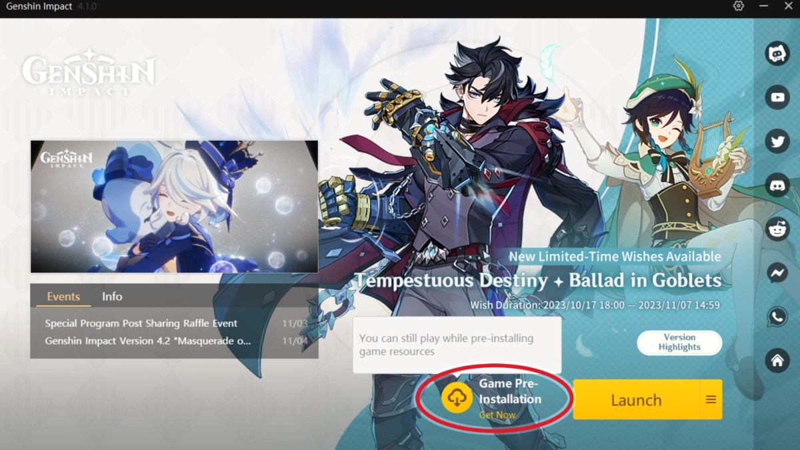Open the Messenger sidebar icon
The height and width of the screenshot is (450, 800).
coord(777,273)
